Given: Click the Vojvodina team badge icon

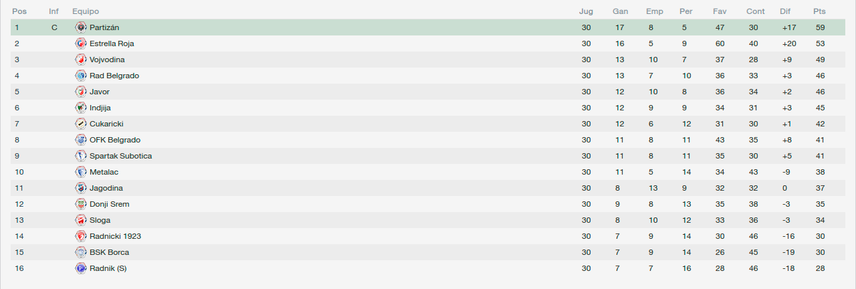Looking at the screenshot, I should coord(81,60).
